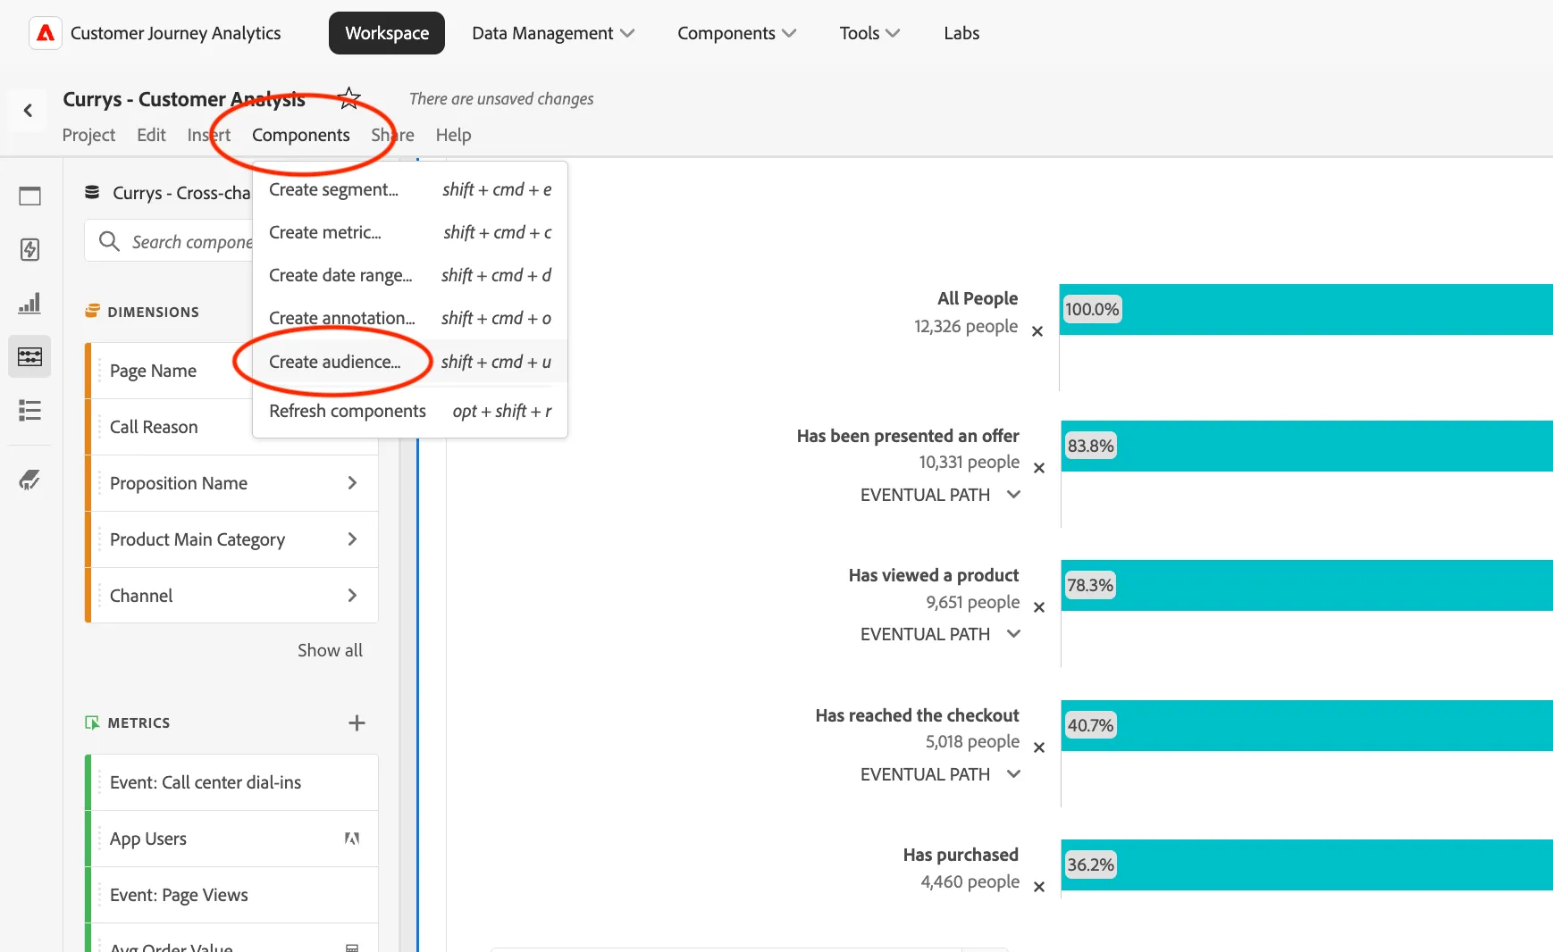Open the top Components dropdown

[736, 33]
